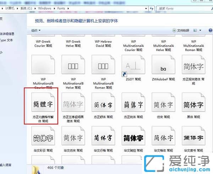Expand the address bar history dropdown

(146, 8)
